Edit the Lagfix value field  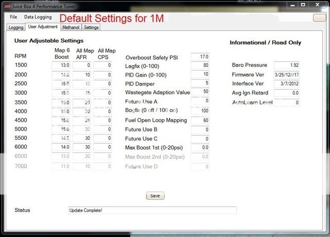click(200, 66)
